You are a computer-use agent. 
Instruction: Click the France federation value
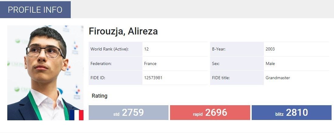150,63
